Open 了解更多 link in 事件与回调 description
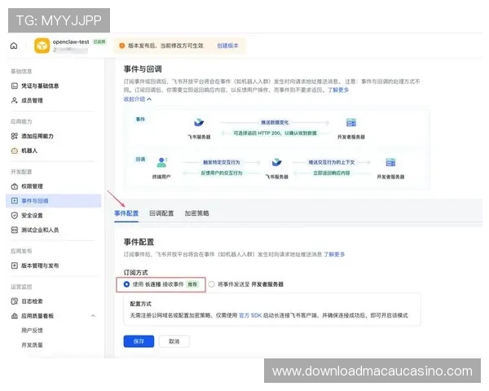This screenshot has width=489, height=391. point(338,90)
